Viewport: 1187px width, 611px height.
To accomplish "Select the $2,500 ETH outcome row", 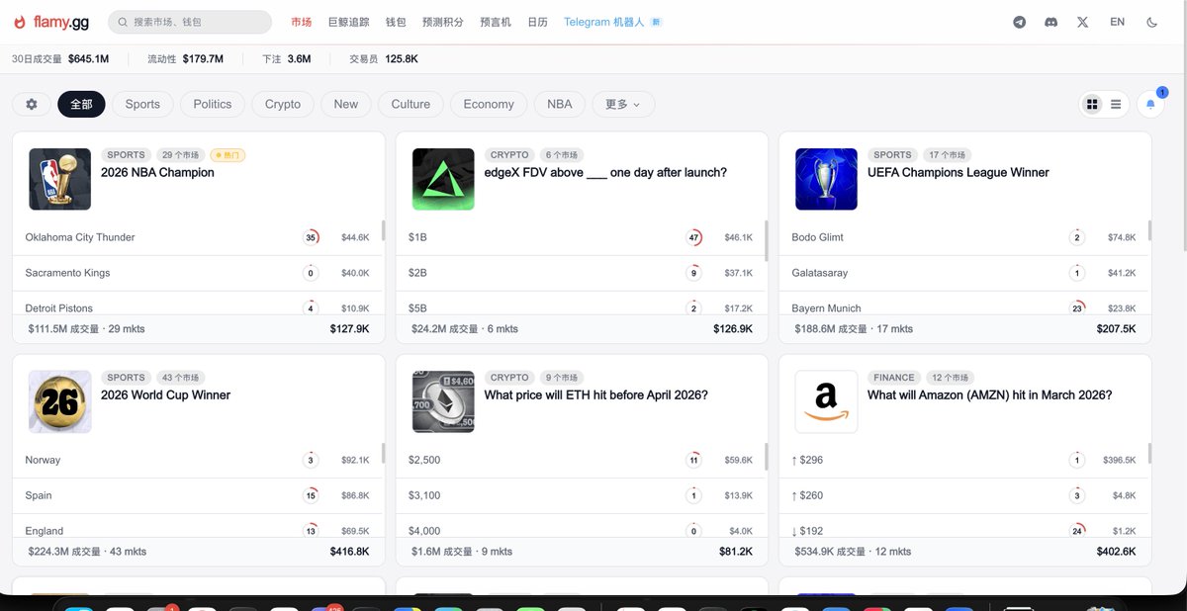I will coord(580,460).
